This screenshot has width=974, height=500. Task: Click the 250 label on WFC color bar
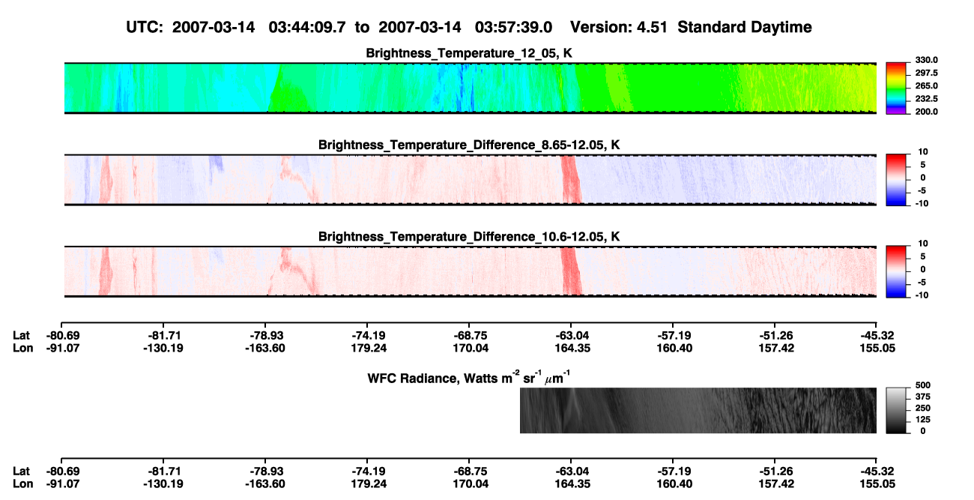(922, 408)
